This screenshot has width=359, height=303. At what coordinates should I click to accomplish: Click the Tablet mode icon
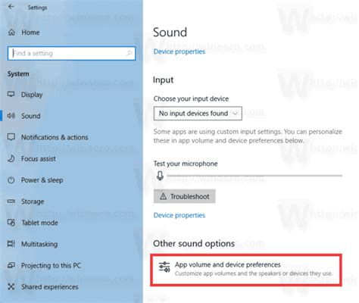coord(11,223)
